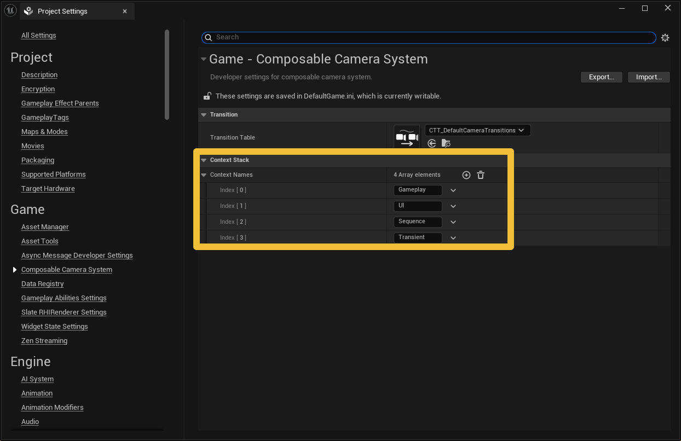Image resolution: width=681 pixels, height=441 pixels.
Task: Open options chevron for Index 0 Gameplay
Action: coord(453,190)
